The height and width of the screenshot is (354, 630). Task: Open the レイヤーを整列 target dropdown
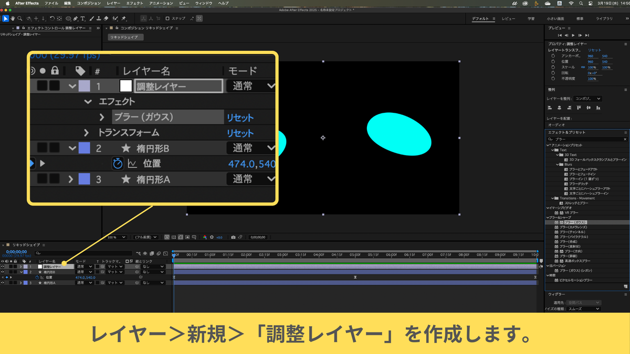click(587, 99)
